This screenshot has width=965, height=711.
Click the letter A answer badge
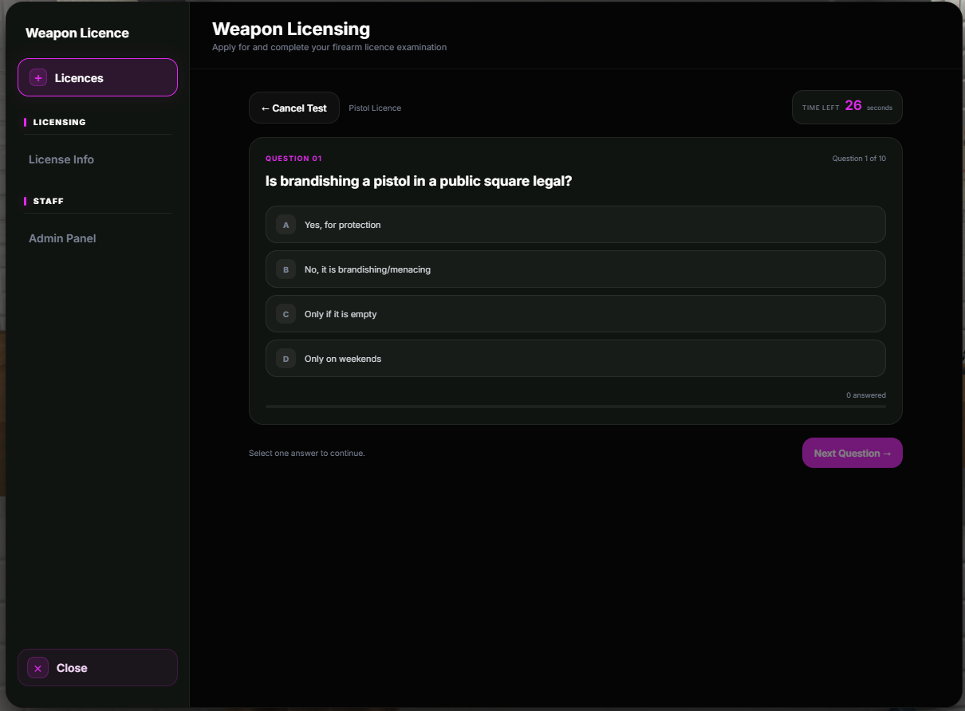[x=286, y=225]
